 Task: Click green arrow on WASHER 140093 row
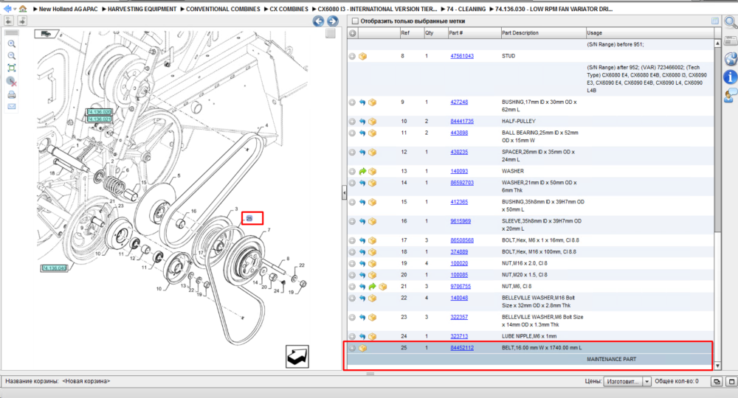coord(362,172)
